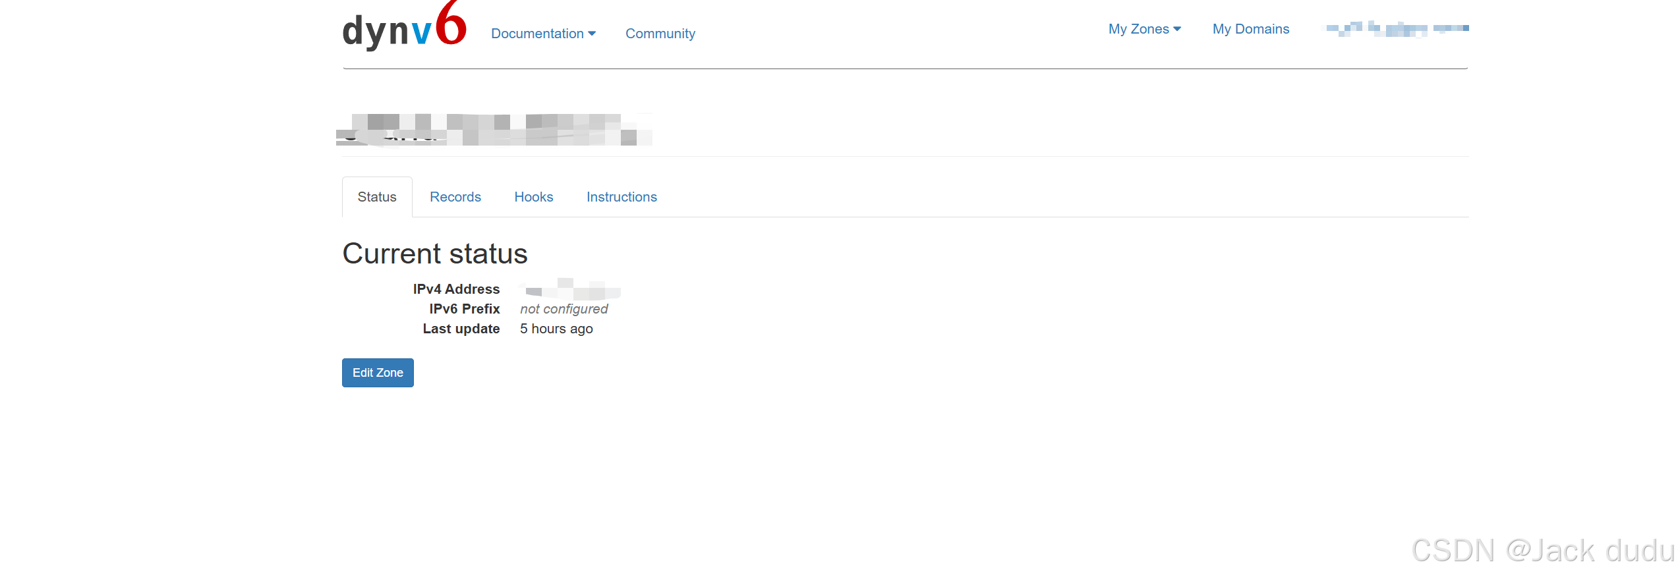Switch to the Records tab

(455, 197)
